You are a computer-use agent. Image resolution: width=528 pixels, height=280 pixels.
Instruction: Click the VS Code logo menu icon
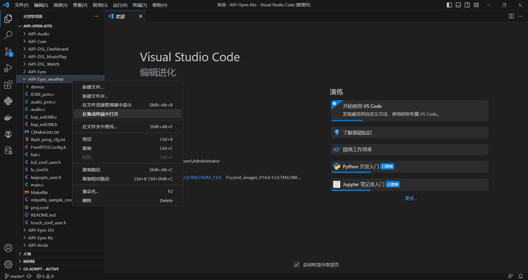point(6,5)
